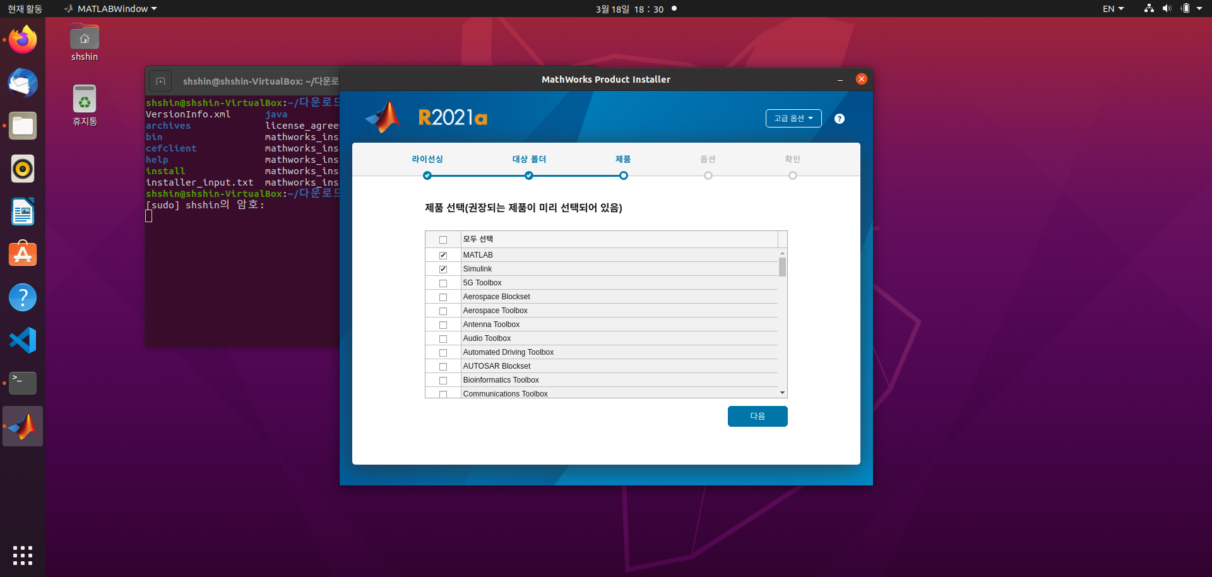
Task: Click the 확인 step progress marker
Action: pos(793,175)
